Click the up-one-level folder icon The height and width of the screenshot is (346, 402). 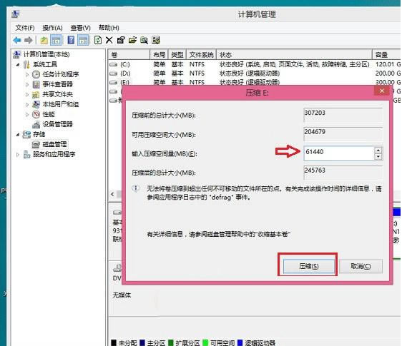(44, 40)
